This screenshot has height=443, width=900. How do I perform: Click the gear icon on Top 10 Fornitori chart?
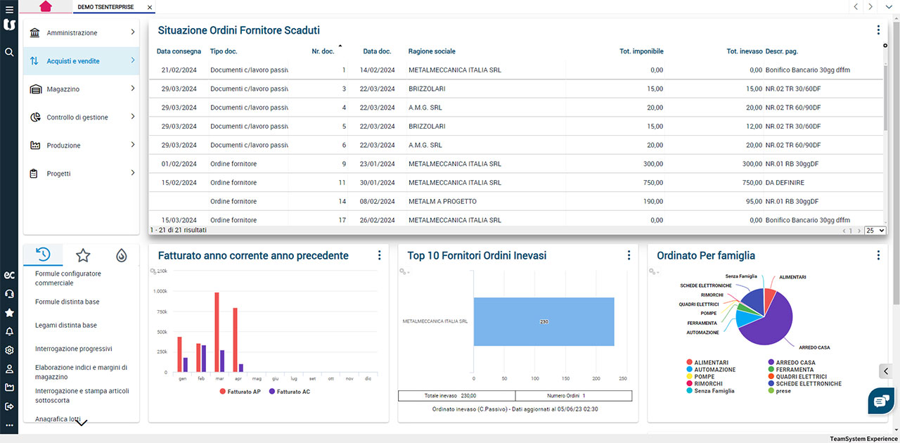404,271
